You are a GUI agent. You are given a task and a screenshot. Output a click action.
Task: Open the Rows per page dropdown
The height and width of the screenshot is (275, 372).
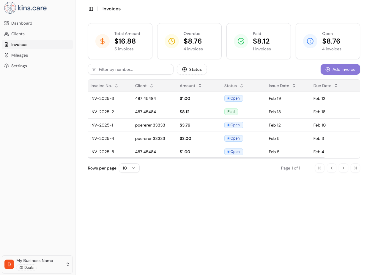pyautogui.click(x=129, y=168)
